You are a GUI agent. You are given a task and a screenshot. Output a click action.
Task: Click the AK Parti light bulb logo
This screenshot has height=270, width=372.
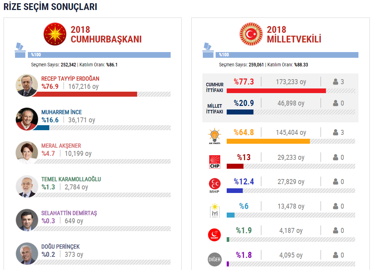pyautogui.click(x=215, y=136)
